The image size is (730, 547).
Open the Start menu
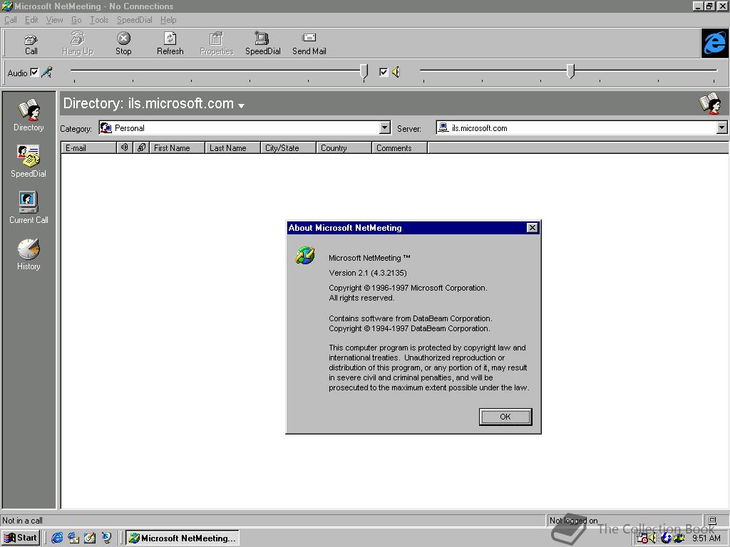(21, 538)
